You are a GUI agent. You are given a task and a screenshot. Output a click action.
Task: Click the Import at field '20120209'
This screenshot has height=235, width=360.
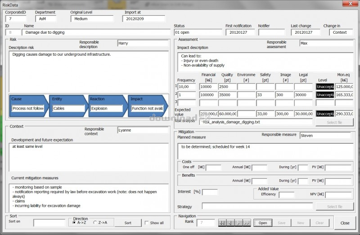click(144, 19)
